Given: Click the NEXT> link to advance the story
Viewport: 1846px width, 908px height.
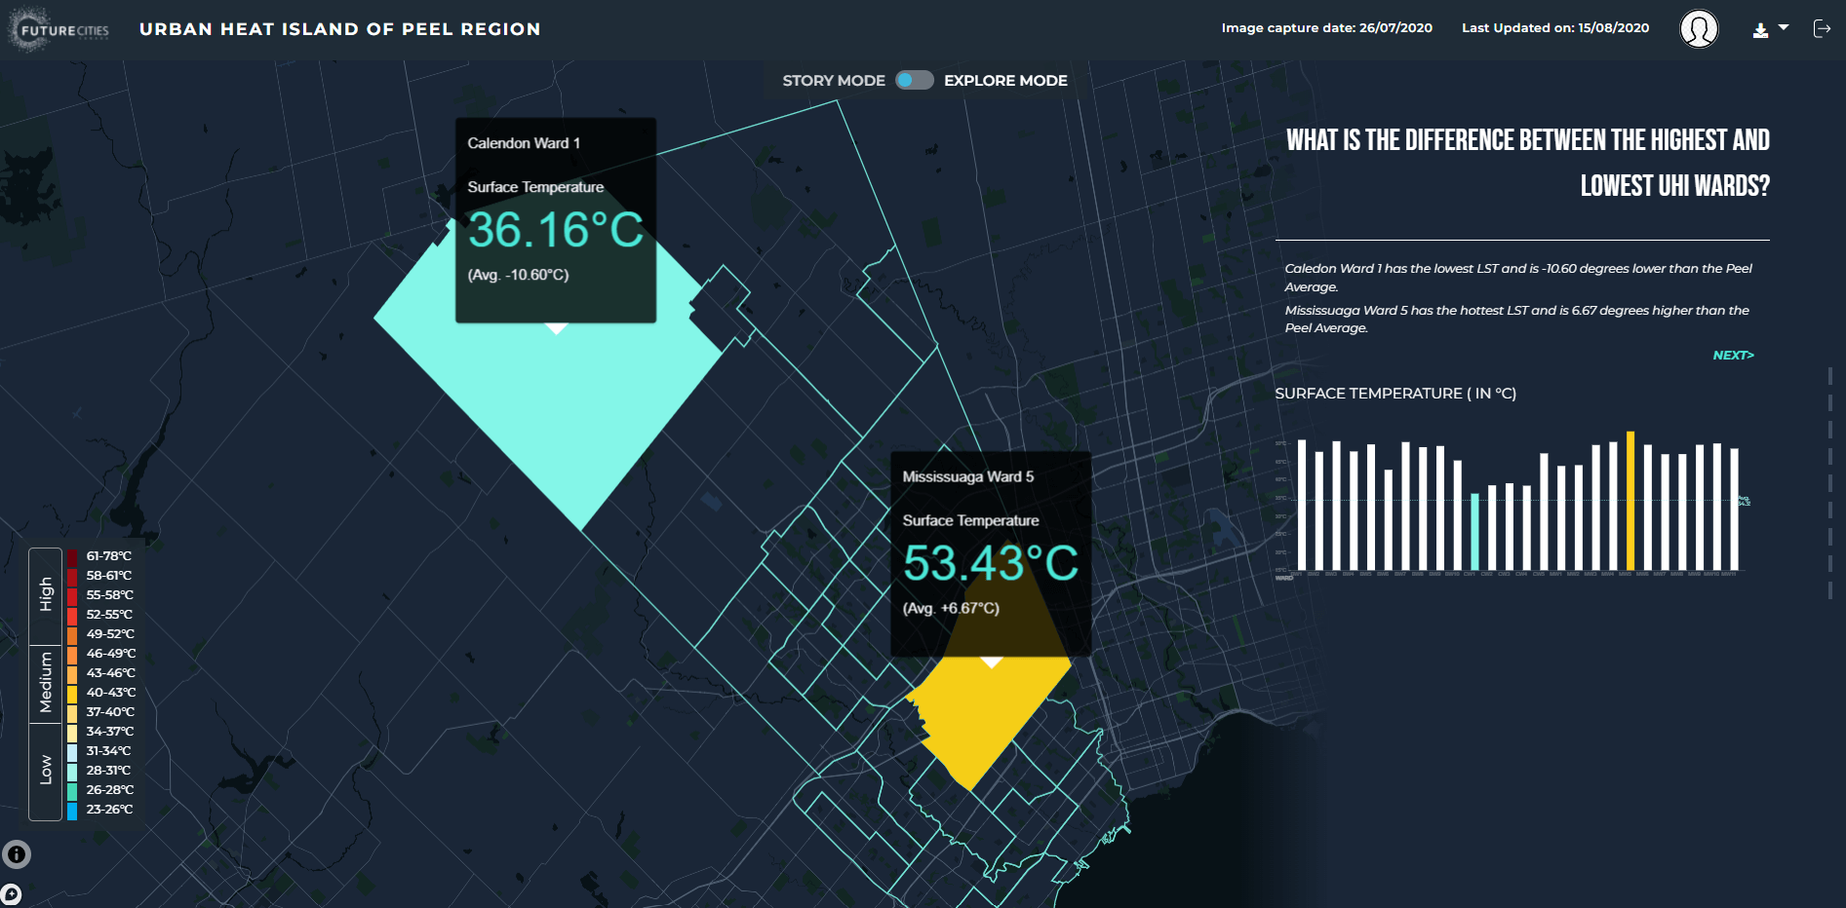Looking at the screenshot, I should coord(1733,356).
